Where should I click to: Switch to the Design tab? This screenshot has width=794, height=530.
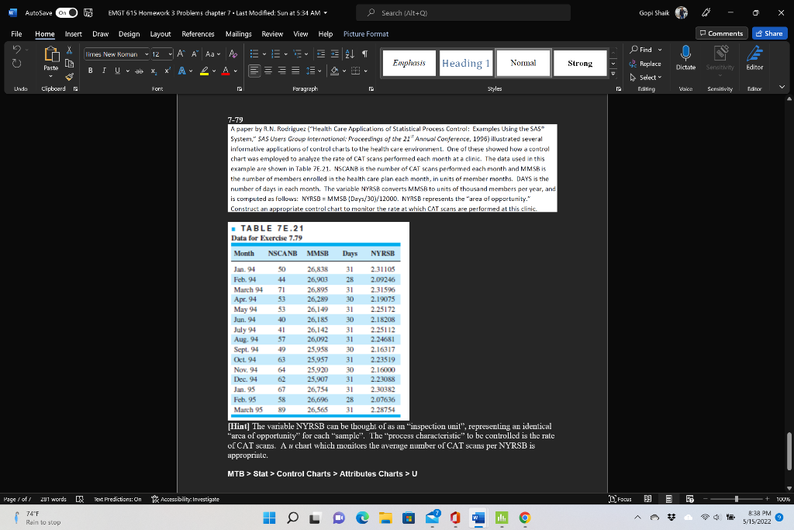pos(129,34)
